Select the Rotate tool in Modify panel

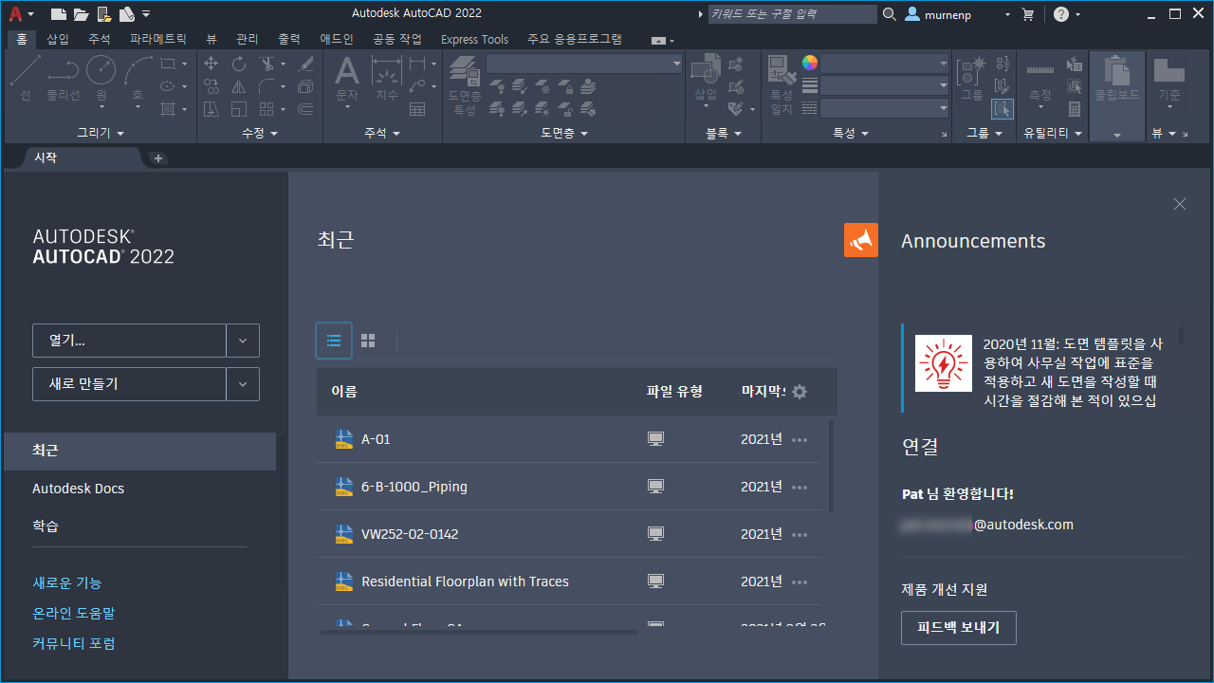tap(239, 64)
